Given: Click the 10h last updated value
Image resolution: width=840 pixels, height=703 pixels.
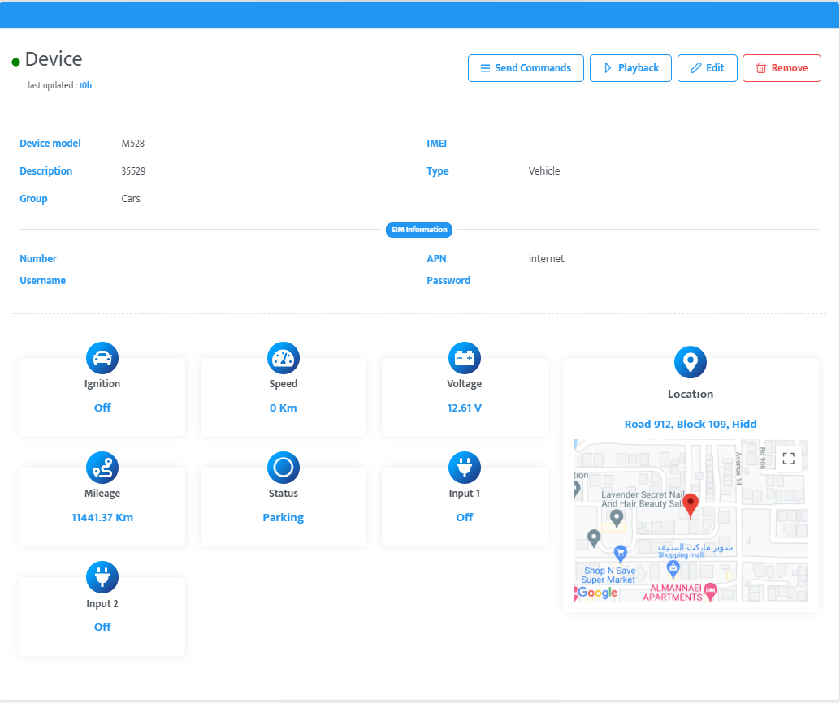Looking at the screenshot, I should (85, 85).
